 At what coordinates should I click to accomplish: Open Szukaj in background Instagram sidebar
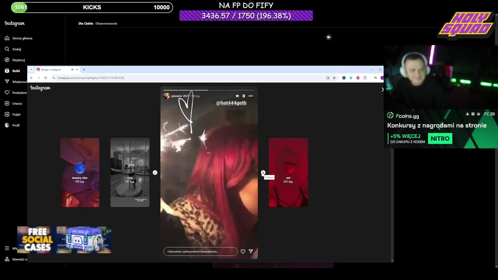[13, 49]
